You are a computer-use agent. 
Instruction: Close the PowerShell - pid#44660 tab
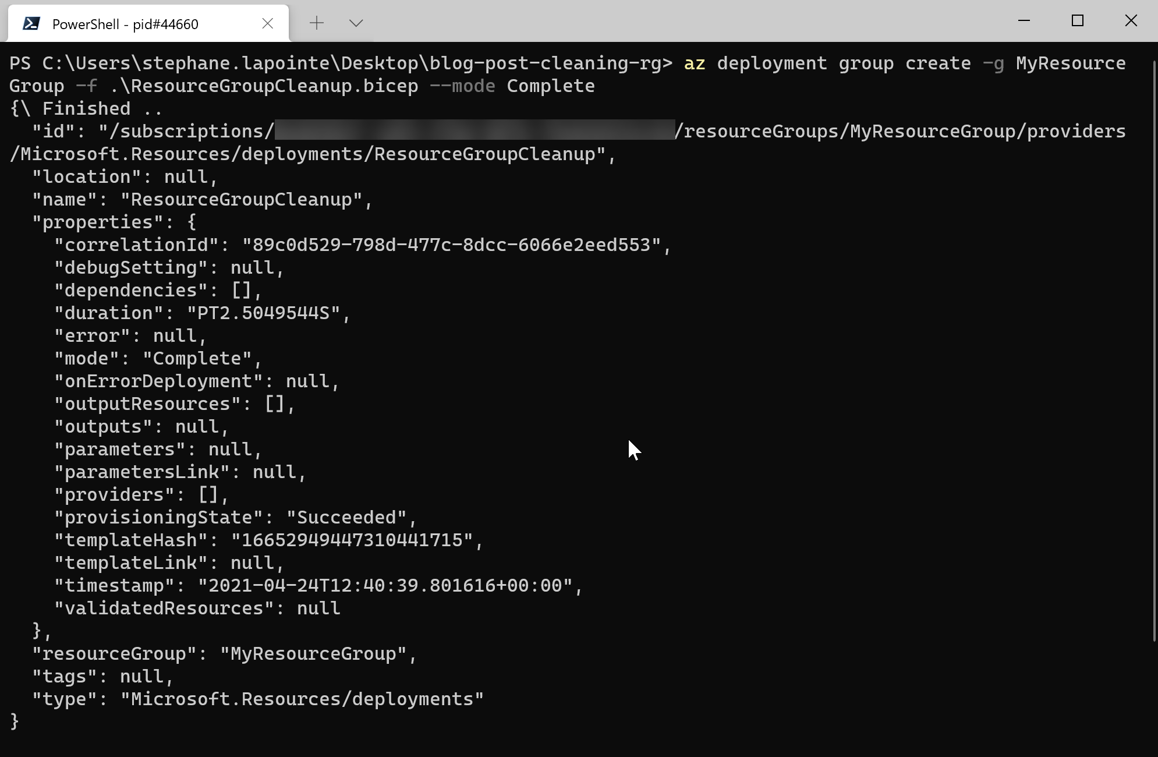(x=268, y=24)
